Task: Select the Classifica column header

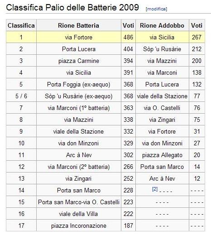Action: [21, 25]
